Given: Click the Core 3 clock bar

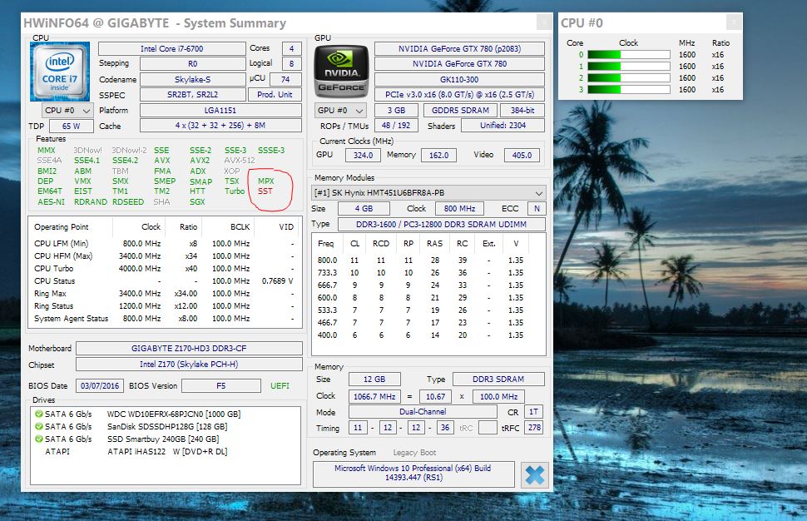Looking at the screenshot, I should [x=628, y=90].
